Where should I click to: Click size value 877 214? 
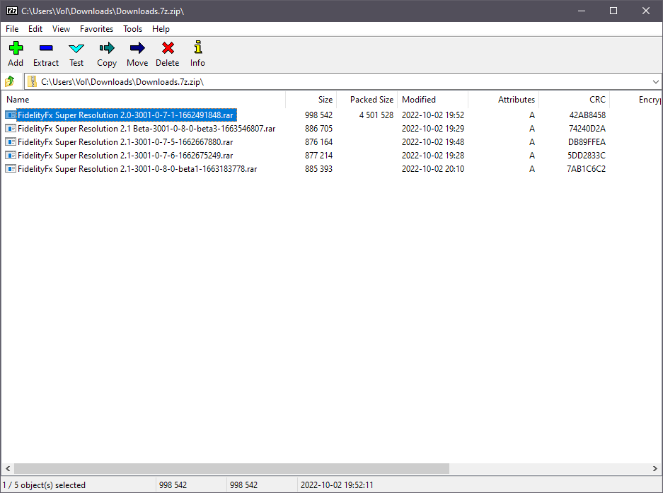tap(319, 156)
